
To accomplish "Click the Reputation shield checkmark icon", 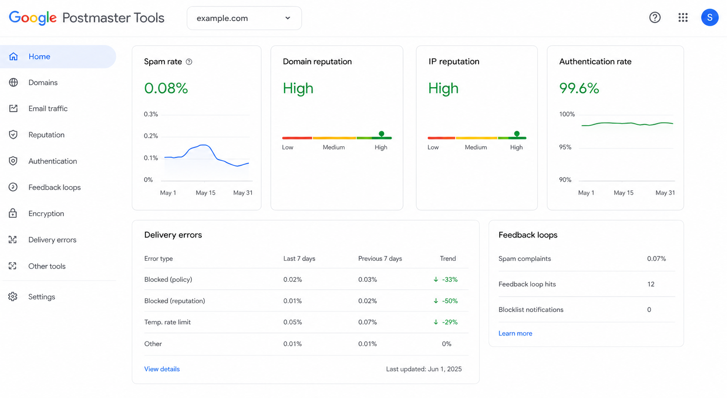I will [x=13, y=135].
